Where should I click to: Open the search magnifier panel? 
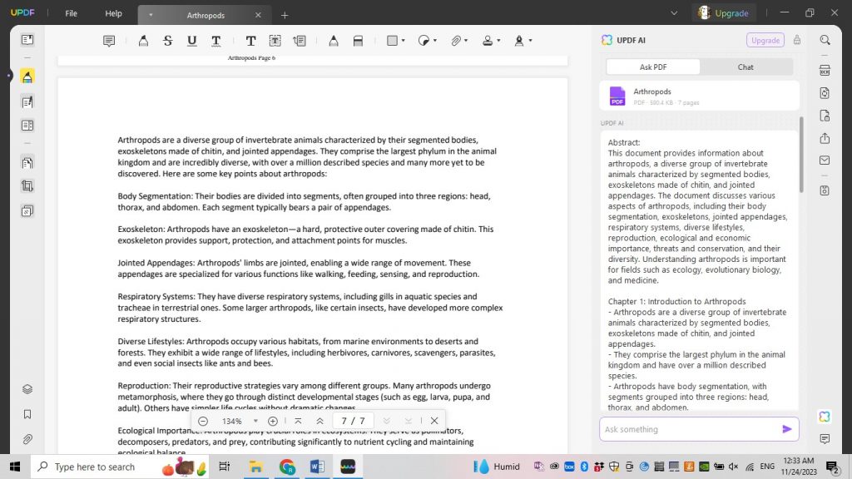point(825,40)
